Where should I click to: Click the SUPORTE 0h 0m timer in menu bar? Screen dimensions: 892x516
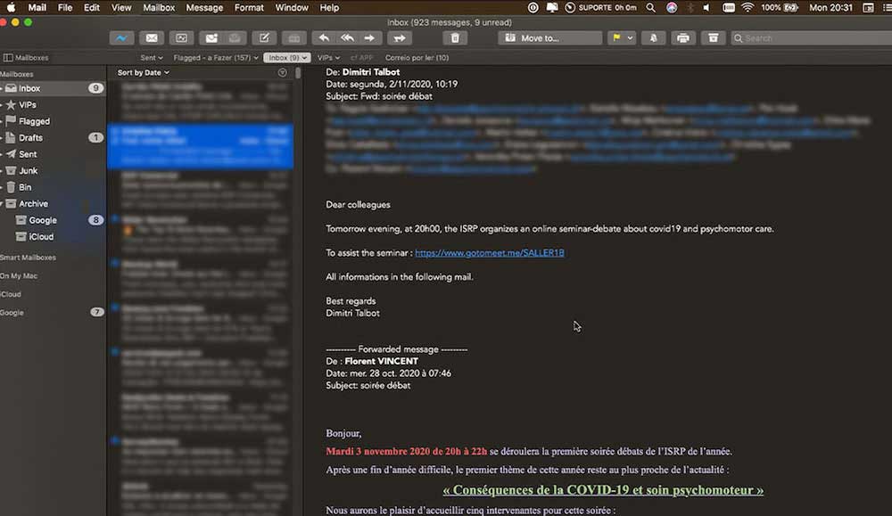point(600,7)
